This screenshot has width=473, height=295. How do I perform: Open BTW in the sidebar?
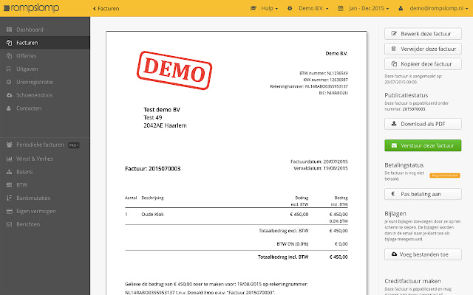pyautogui.click(x=45, y=185)
